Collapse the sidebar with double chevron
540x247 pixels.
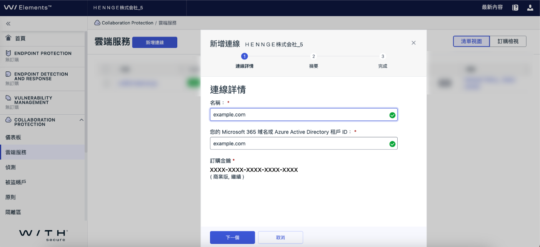point(8,24)
